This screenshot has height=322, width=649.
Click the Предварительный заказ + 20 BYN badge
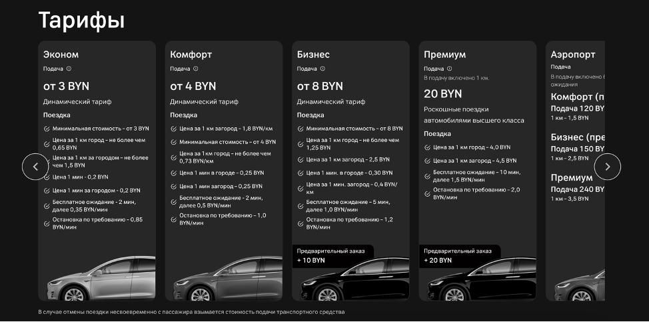coord(459,256)
